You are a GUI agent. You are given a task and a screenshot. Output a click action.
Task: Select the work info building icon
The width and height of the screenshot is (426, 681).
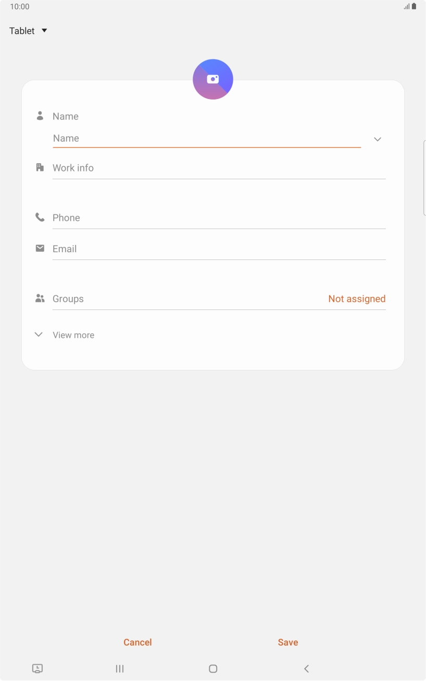pos(40,167)
